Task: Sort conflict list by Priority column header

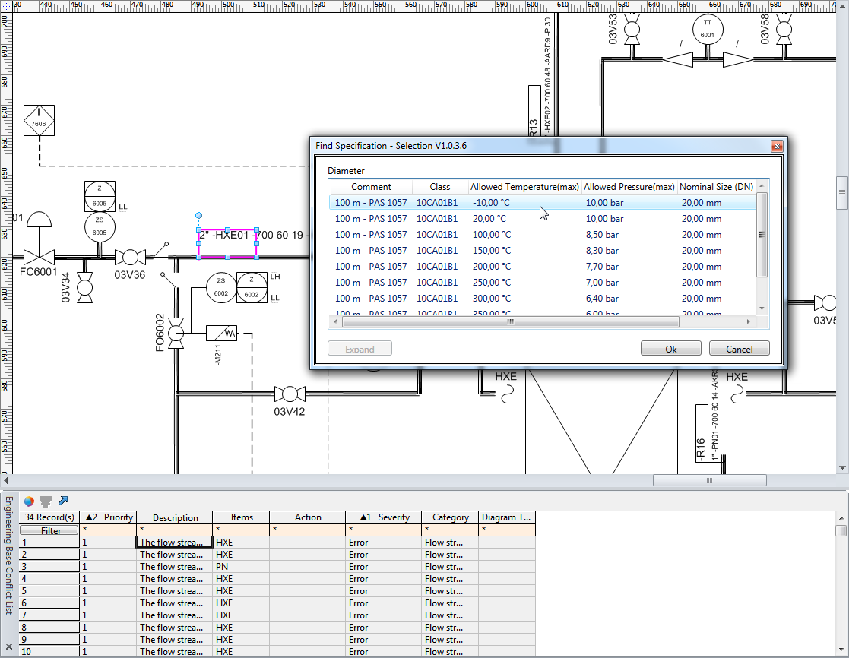Action: pyautogui.click(x=108, y=517)
